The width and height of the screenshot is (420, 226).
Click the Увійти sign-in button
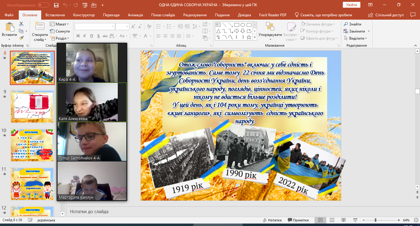click(x=351, y=5)
